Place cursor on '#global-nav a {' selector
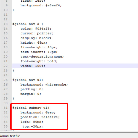The width and height of the screenshot is (138, 138). [28, 24]
